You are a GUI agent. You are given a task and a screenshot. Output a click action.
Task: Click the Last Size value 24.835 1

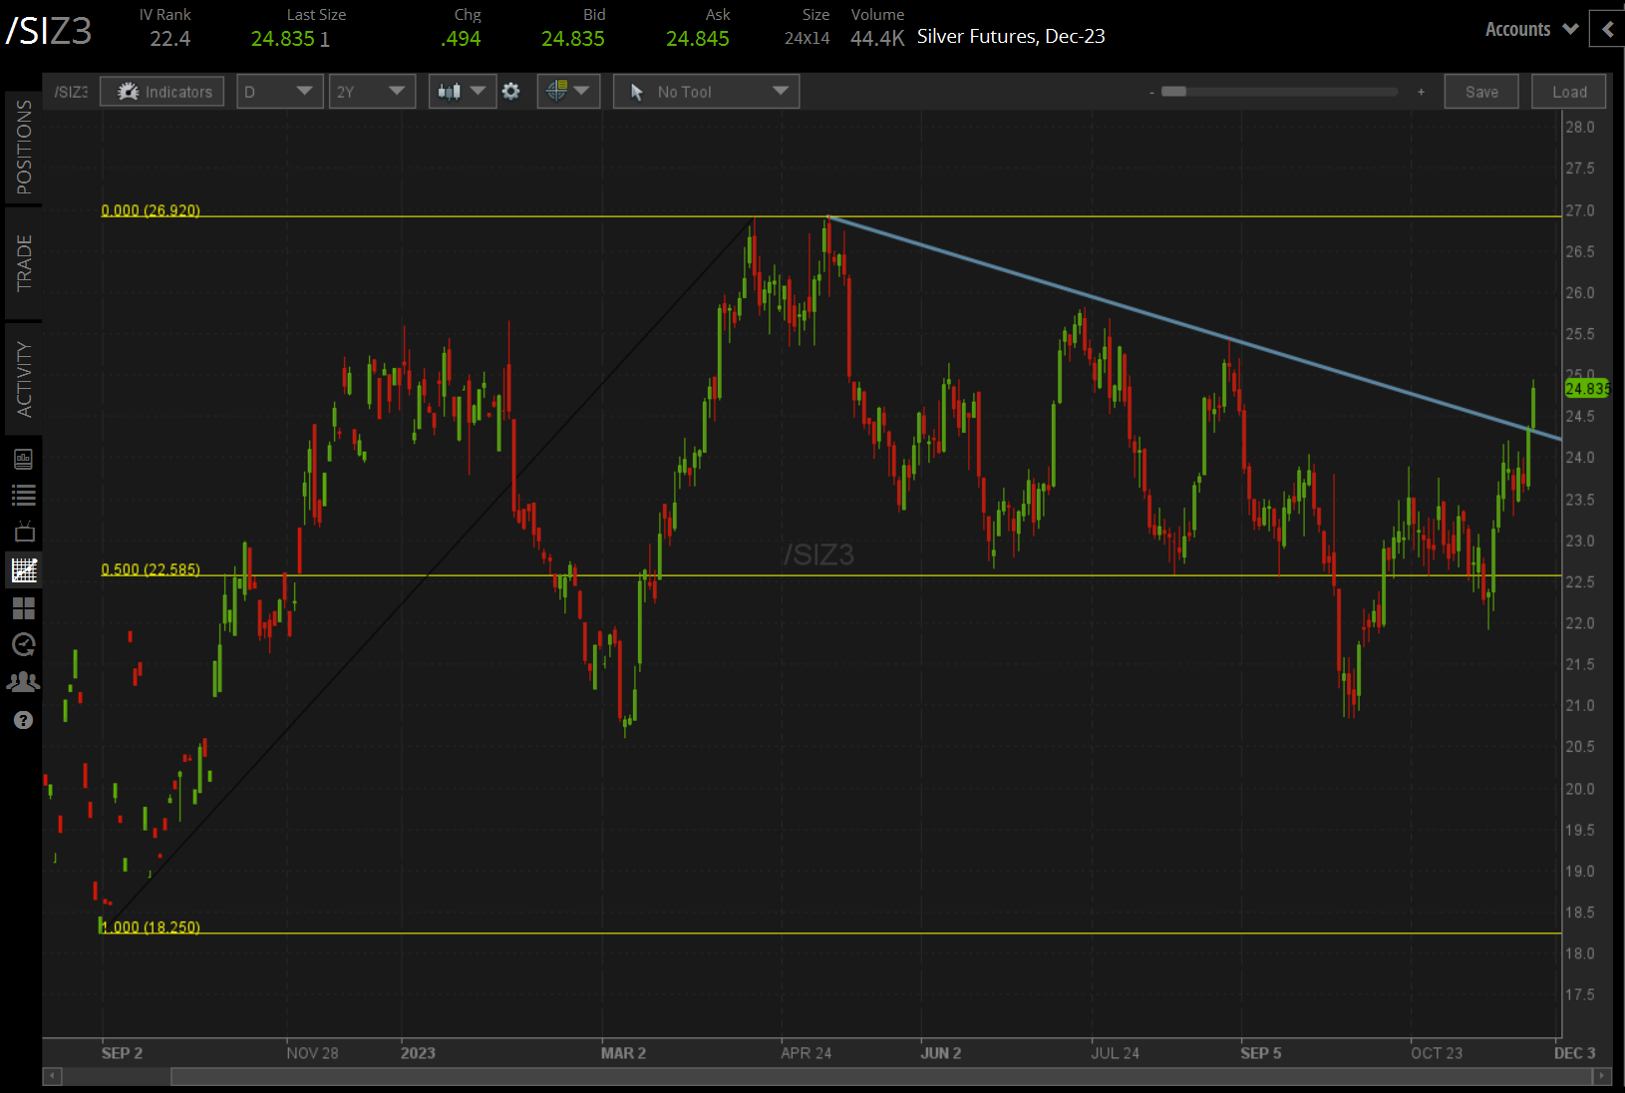290,39
